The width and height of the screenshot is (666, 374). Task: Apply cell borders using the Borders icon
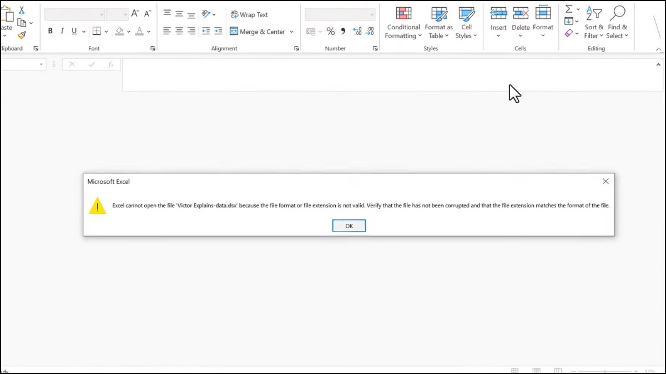click(x=97, y=32)
